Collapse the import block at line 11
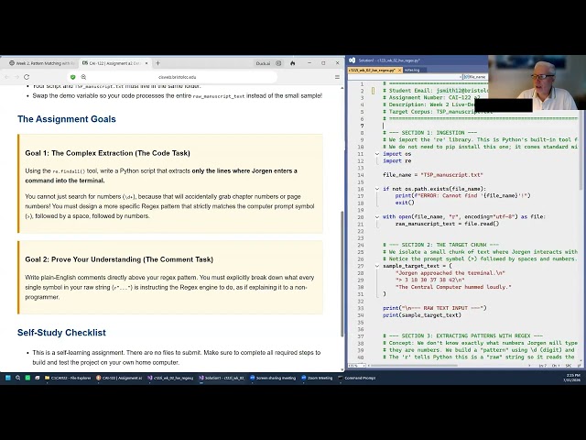 [377, 154]
